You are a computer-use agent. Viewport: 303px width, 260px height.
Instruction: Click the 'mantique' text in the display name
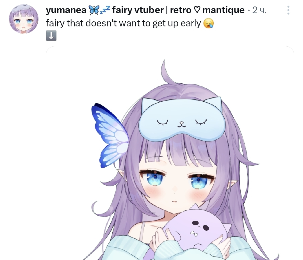pyautogui.click(x=223, y=10)
